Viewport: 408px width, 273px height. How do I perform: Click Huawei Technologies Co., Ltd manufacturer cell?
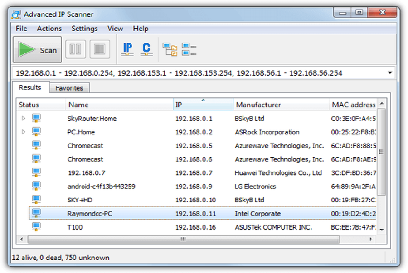278,173
